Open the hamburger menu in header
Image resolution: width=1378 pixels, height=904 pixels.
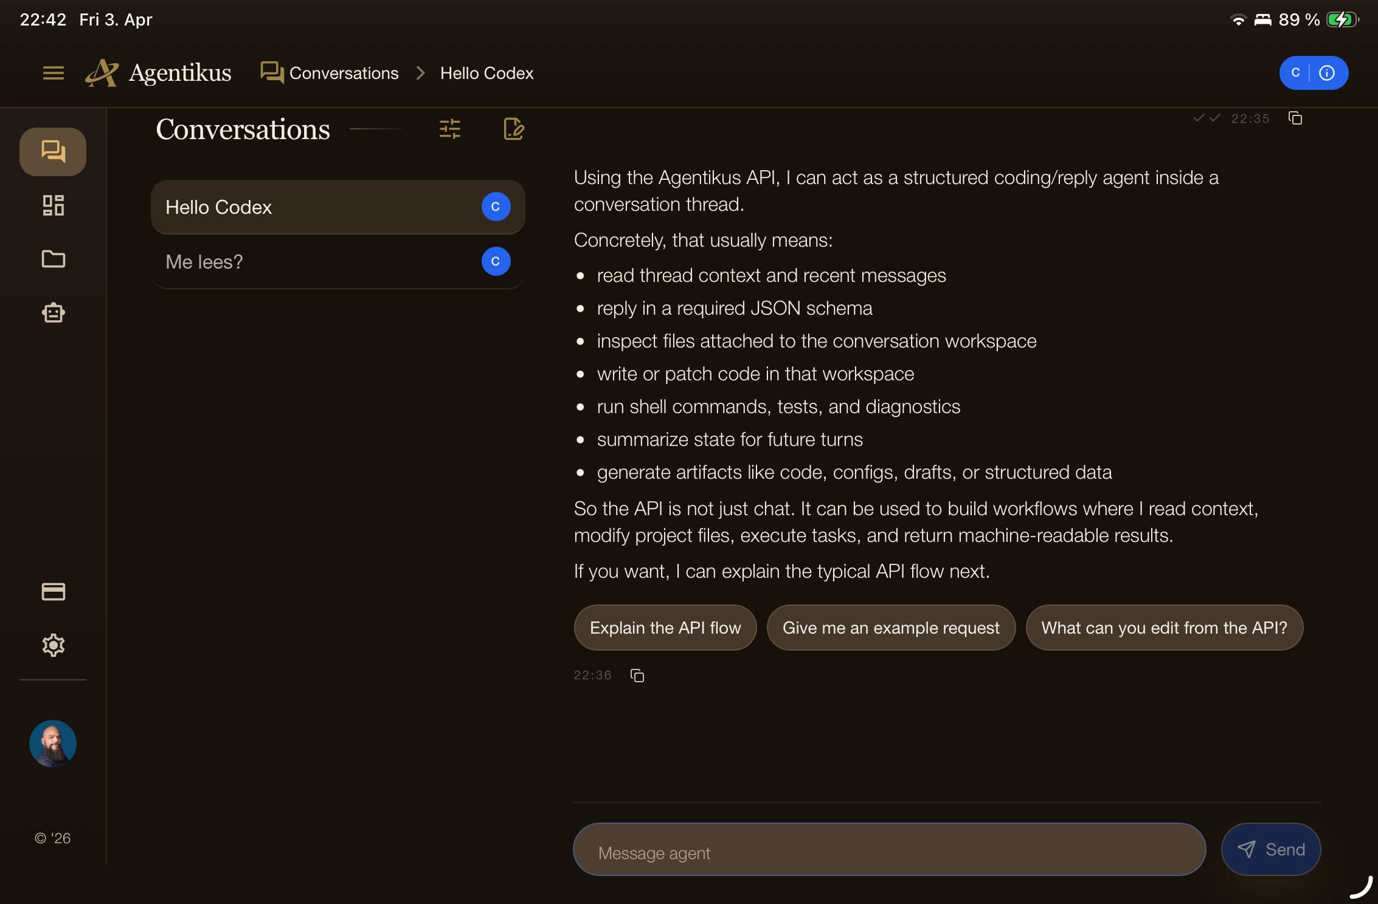pyautogui.click(x=54, y=73)
